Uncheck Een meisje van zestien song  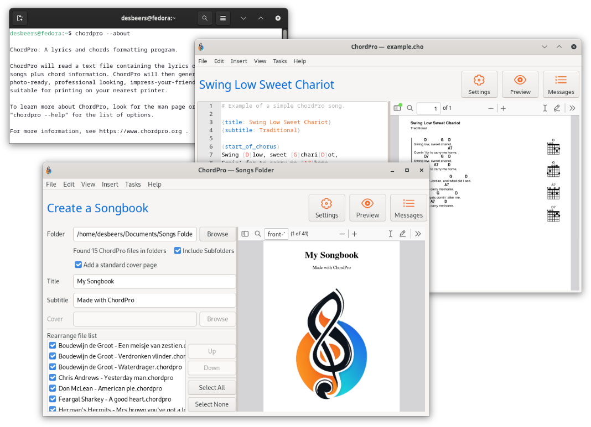point(53,345)
